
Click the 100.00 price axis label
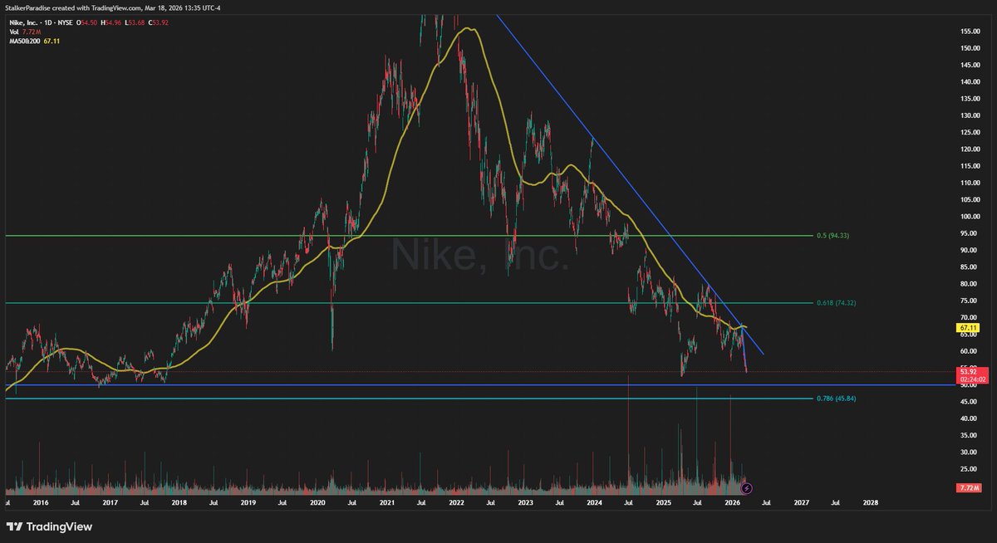click(x=969, y=217)
